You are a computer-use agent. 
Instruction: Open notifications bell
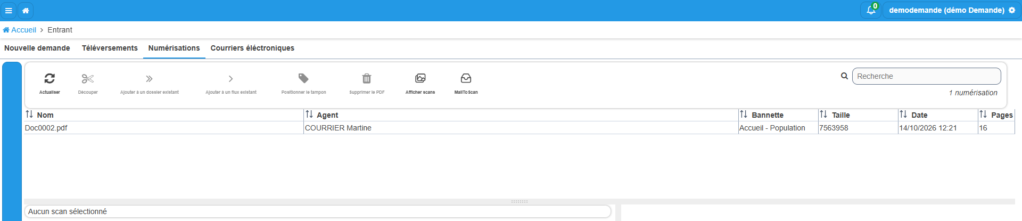tap(871, 10)
